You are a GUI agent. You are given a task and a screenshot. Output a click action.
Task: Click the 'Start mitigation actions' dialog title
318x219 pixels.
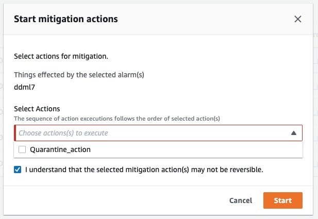[x=66, y=19]
